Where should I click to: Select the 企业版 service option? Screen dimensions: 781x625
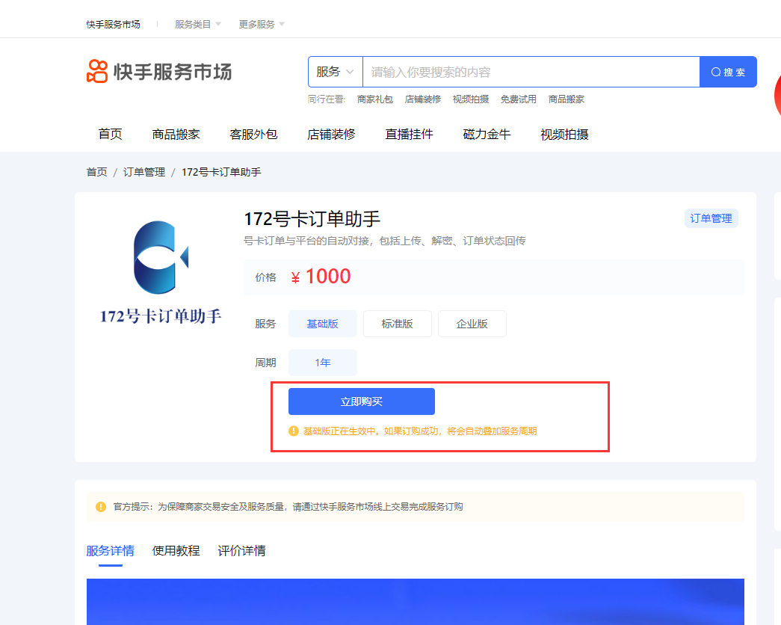point(472,323)
